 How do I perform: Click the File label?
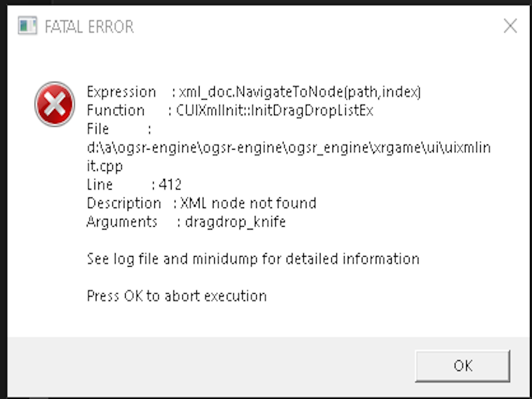(98, 128)
